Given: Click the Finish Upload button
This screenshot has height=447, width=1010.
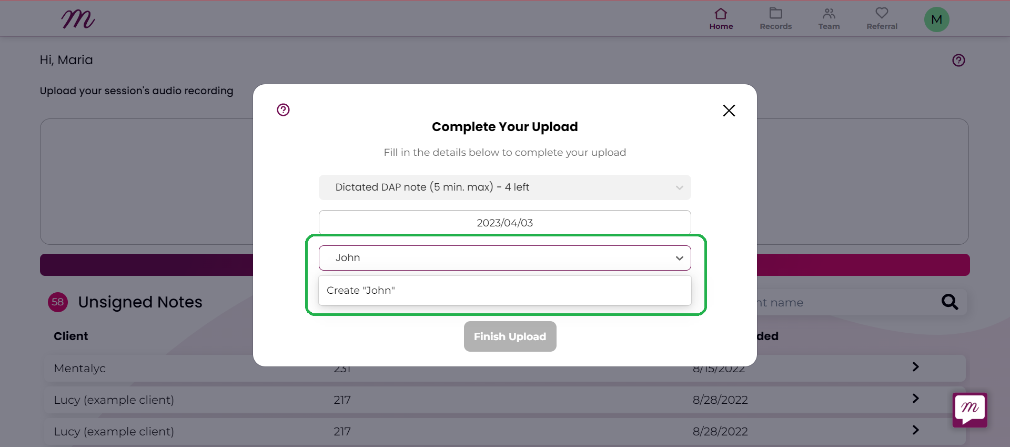Looking at the screenshot, I should pos(510,336).
